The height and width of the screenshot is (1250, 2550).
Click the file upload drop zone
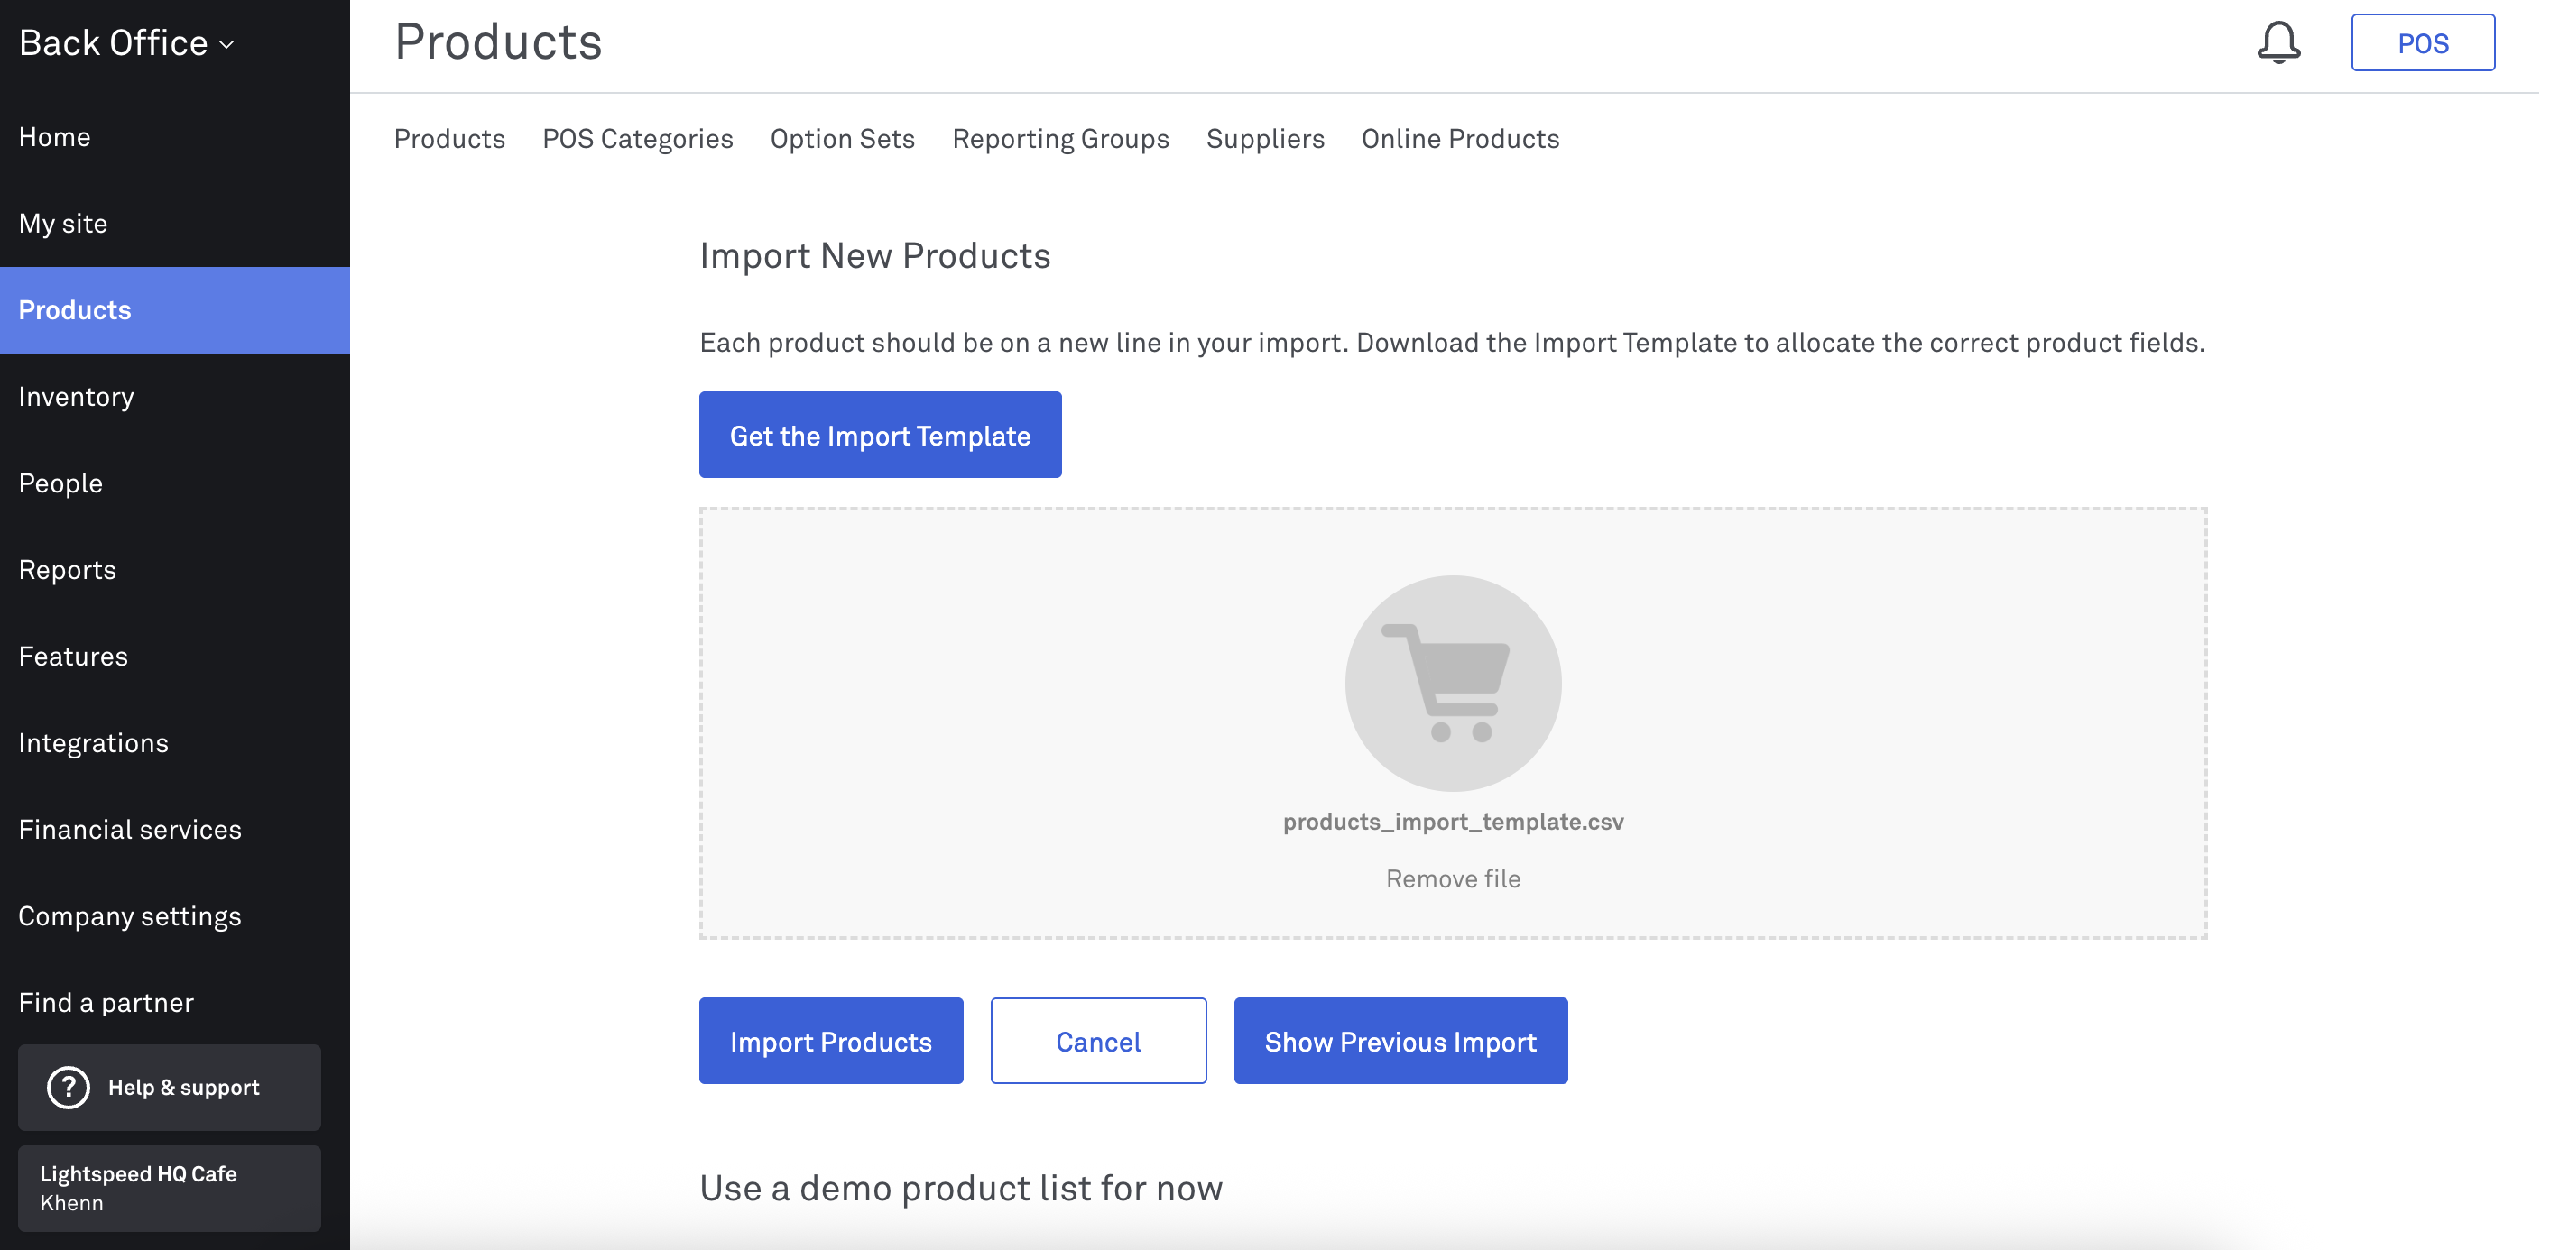(1452, 722)
